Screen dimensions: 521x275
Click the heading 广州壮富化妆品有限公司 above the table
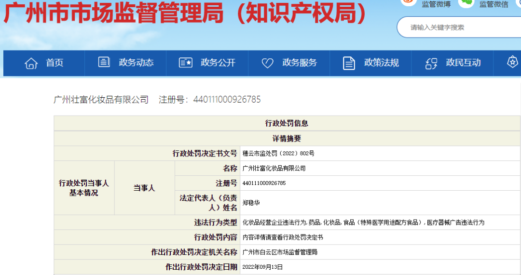tap(101, 100)
